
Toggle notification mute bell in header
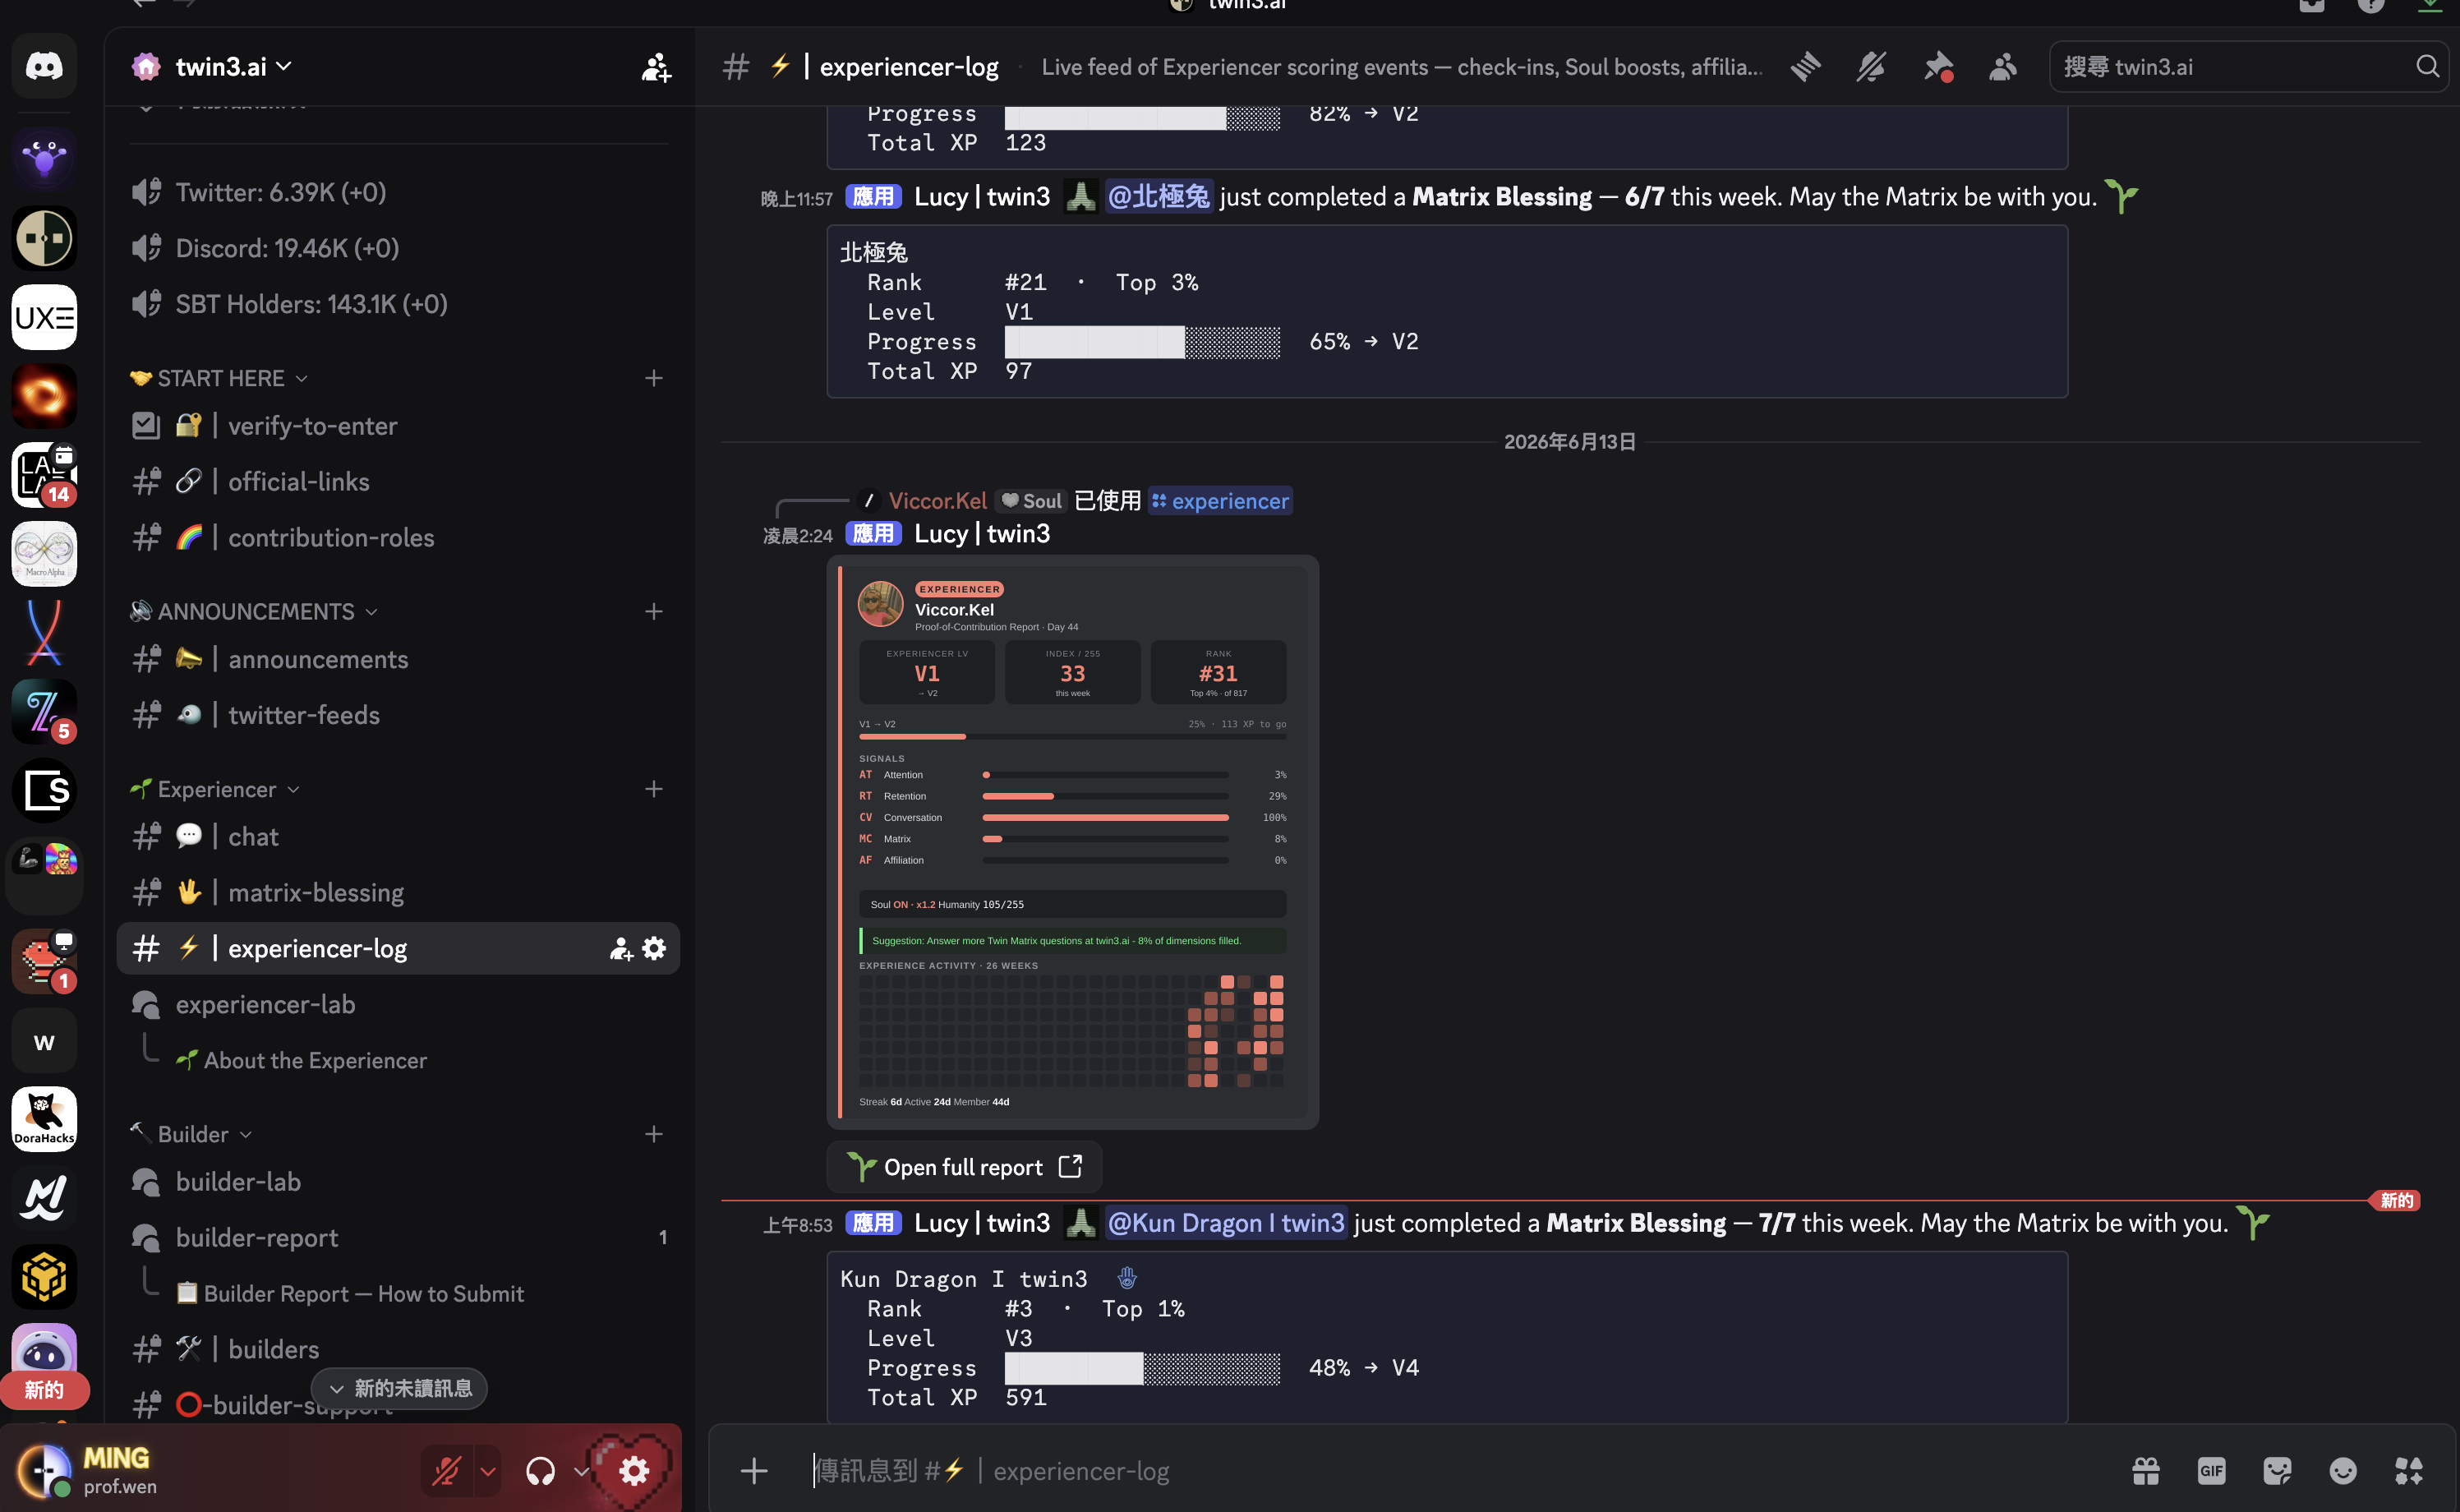(x=1871, y=67)
